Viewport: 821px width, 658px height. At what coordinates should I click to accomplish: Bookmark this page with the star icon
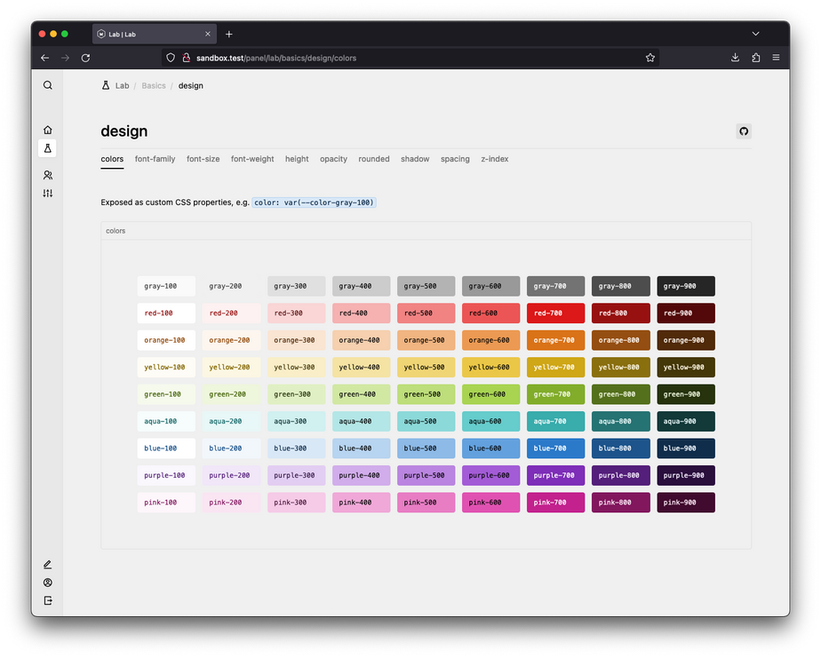[x=650, y=58]
